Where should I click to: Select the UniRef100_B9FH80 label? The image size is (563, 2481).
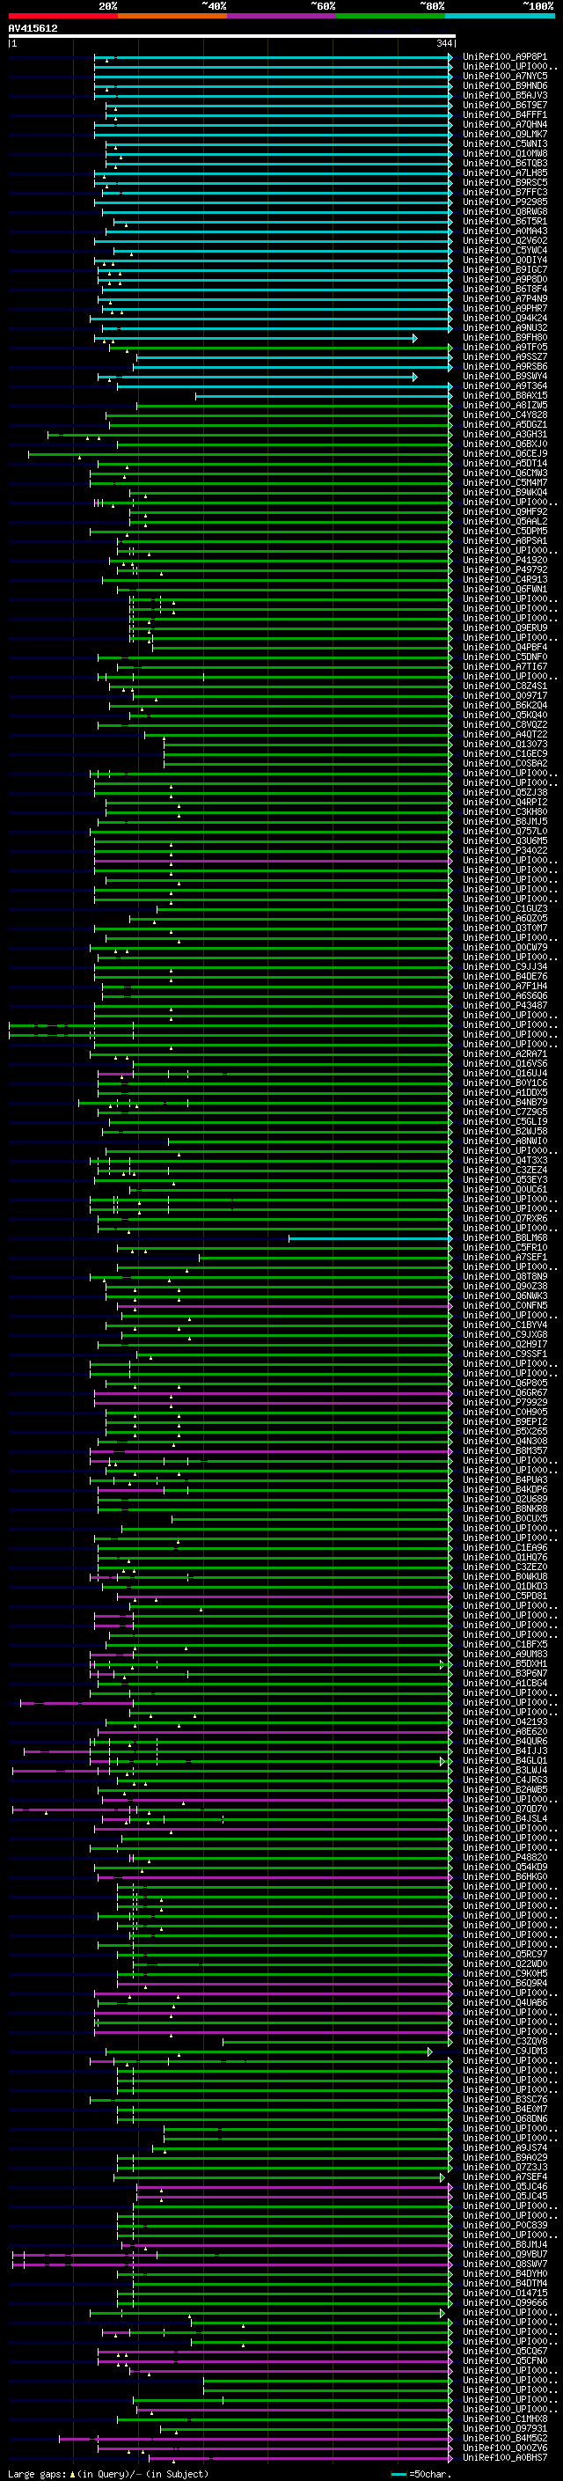[505, 337]
